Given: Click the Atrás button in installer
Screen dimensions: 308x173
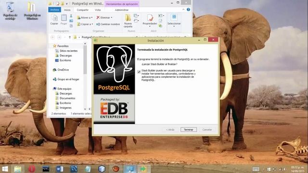Looking at the screenshot, I should coord(170,130).
